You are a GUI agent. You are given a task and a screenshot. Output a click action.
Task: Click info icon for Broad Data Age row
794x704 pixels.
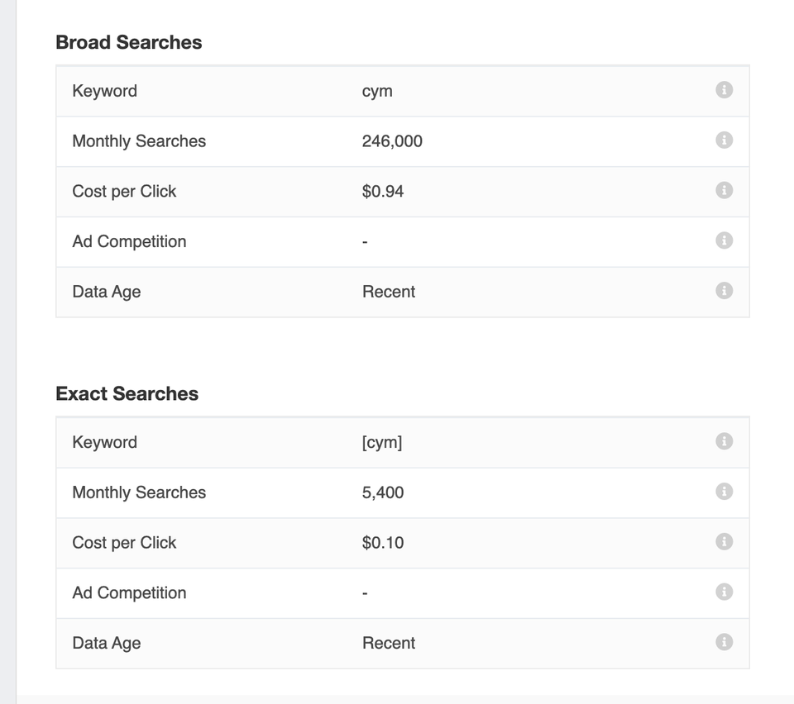point(724,291)
